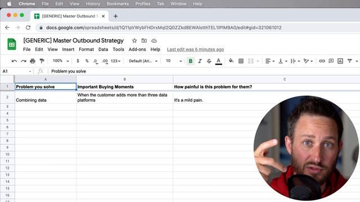Format as currency with dollar icon

tap(78, 61)
